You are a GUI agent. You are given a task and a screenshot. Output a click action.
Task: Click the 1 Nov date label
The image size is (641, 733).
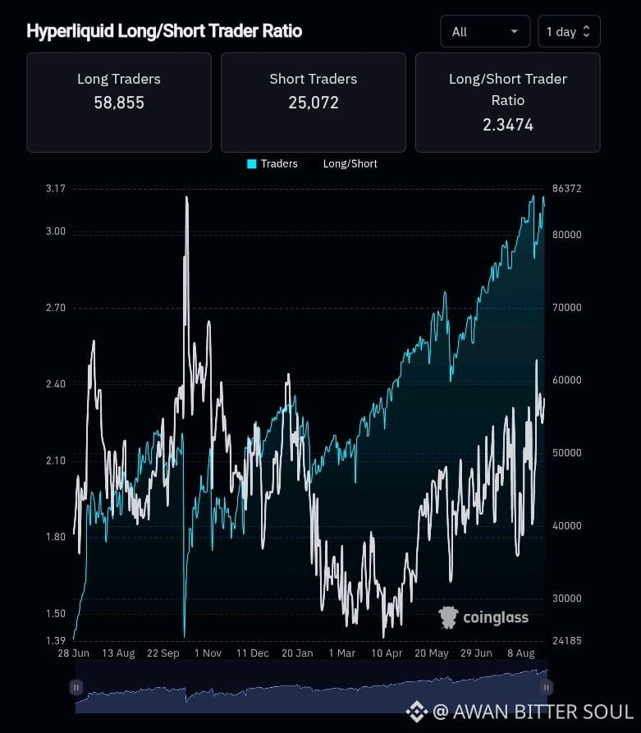(208, 653)
